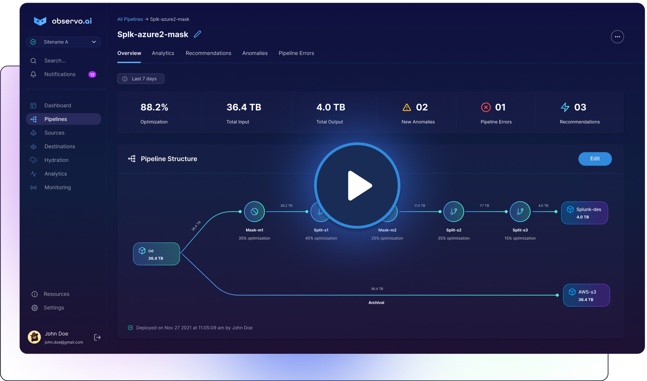This screenshot has height=381, width=647.
Task: Click the Hydration sidebar icon
Action: (x=33, y=160)
